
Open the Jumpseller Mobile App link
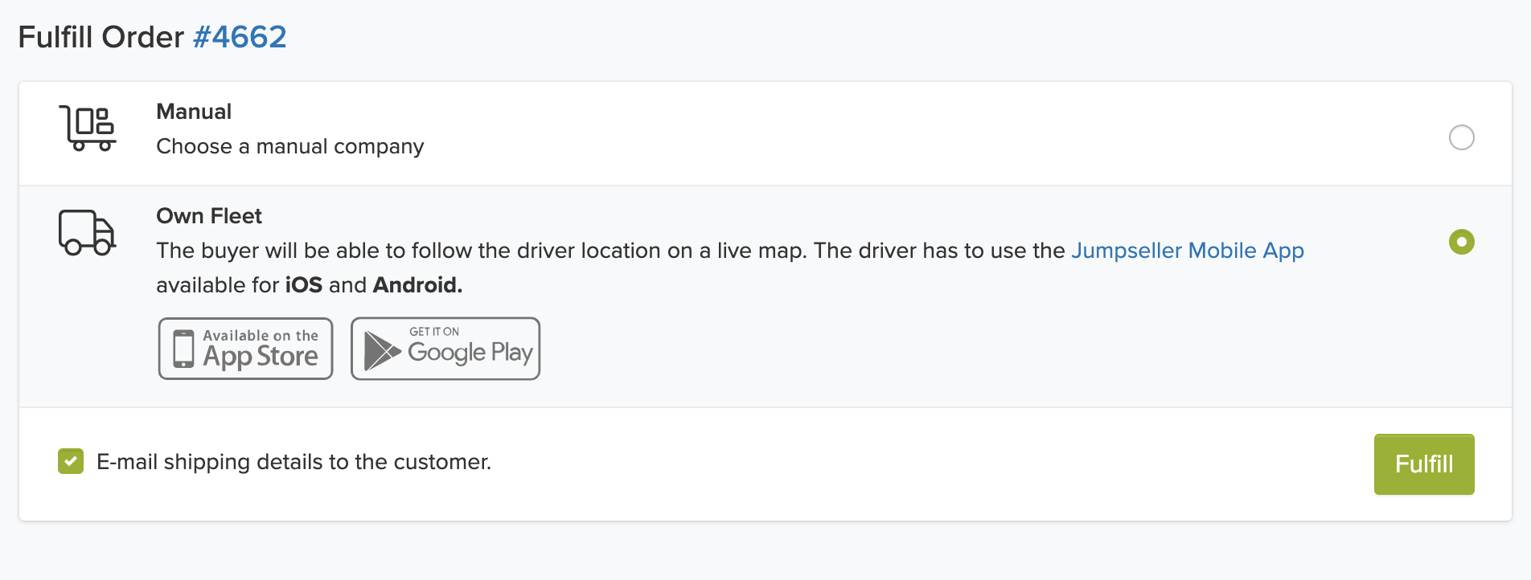(x=1187, y=251)
